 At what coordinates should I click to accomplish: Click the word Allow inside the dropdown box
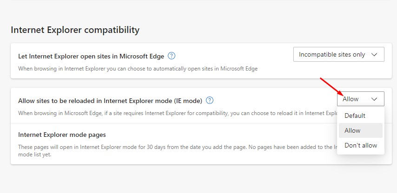tap(351, 99)
